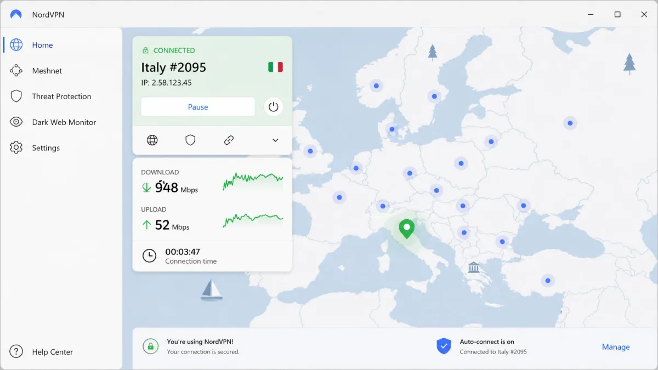
Task: Click the Settings gear icon
Action: point(16,148)
